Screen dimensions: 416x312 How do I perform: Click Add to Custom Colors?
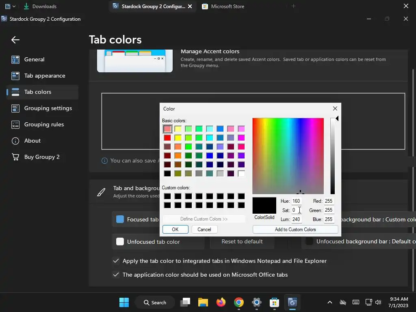[x=295, y=230]
